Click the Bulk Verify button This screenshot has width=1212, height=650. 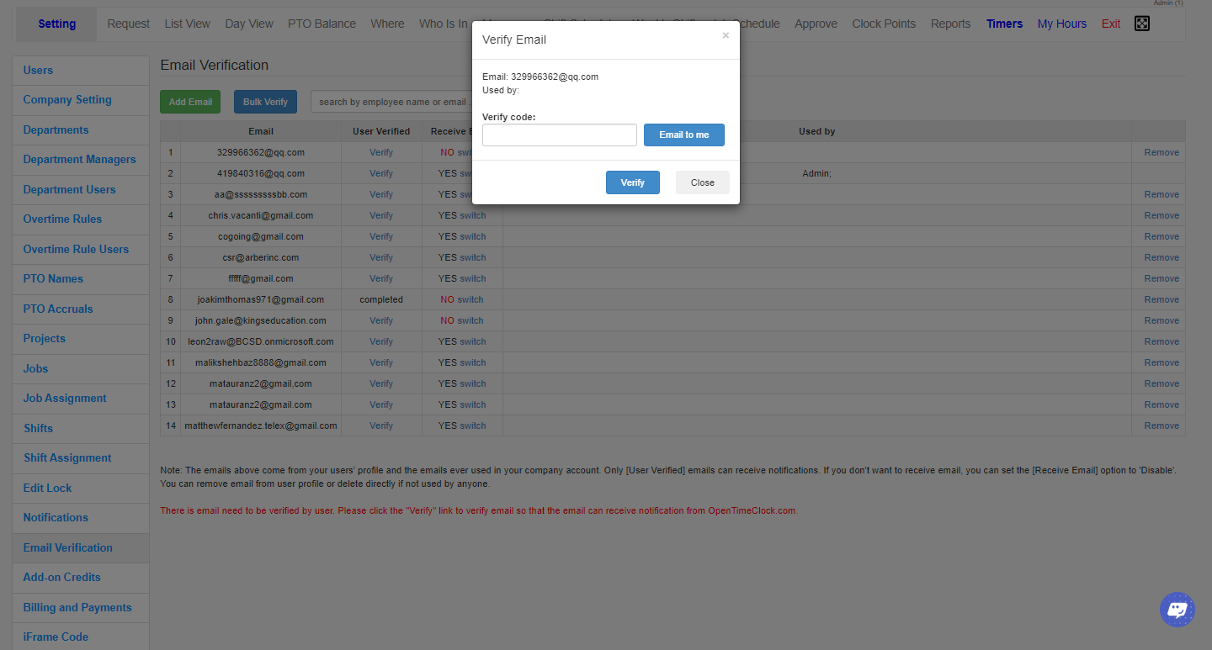click(264, 101)
